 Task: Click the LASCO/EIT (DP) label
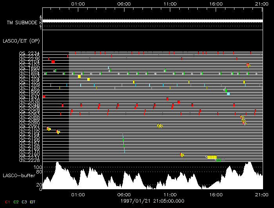21,41
